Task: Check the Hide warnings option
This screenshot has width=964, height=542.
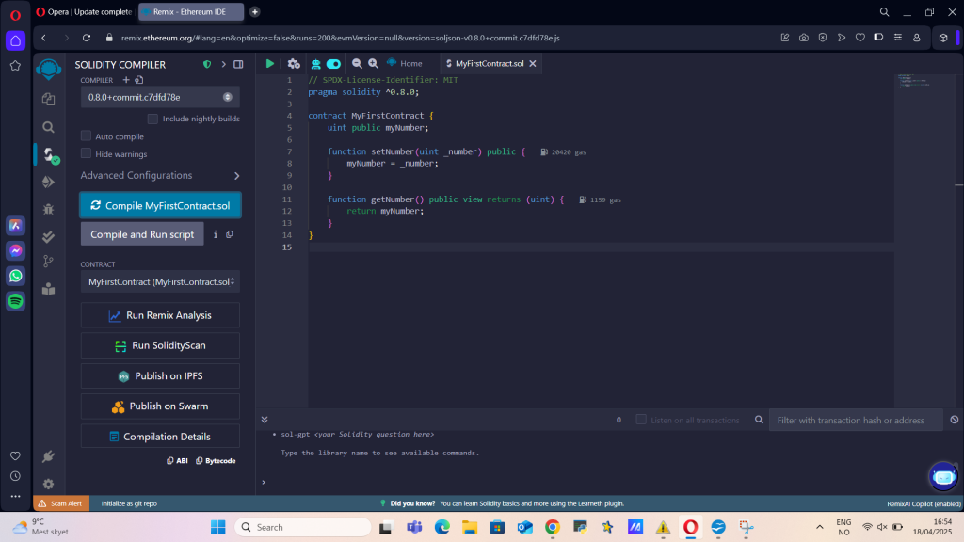Action: pyautogui.click(x=86, y=153)
